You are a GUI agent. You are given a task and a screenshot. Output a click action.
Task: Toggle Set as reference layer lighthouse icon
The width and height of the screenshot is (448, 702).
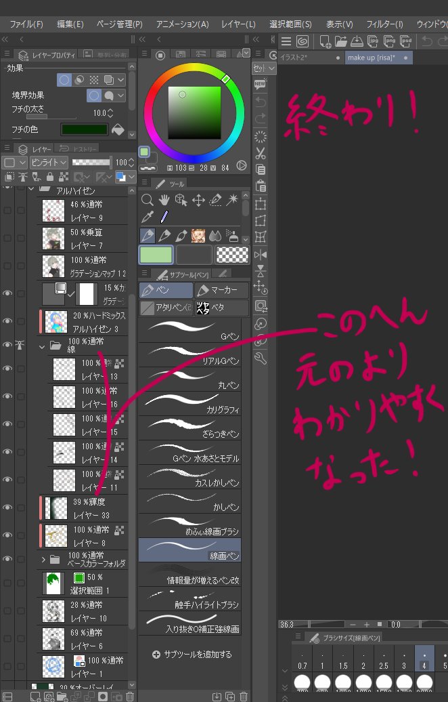pyautogui.click(x=23, y=177)
